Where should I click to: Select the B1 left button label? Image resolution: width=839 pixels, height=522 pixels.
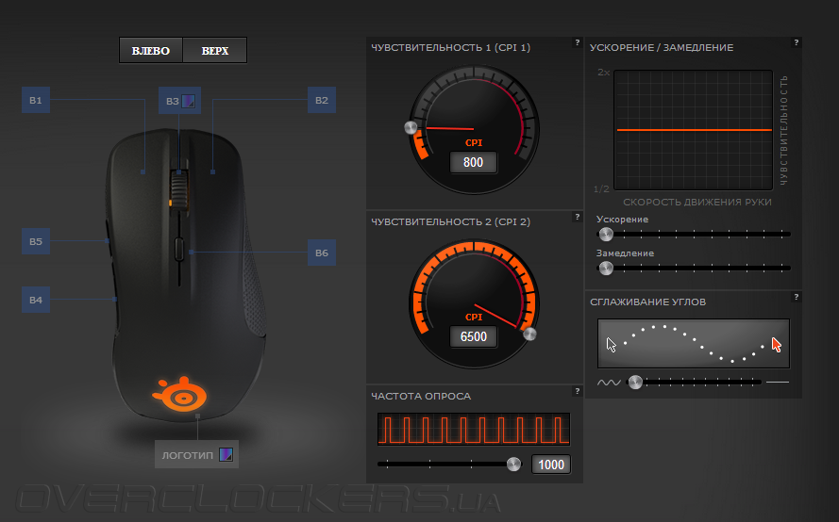tap(36, 100)
